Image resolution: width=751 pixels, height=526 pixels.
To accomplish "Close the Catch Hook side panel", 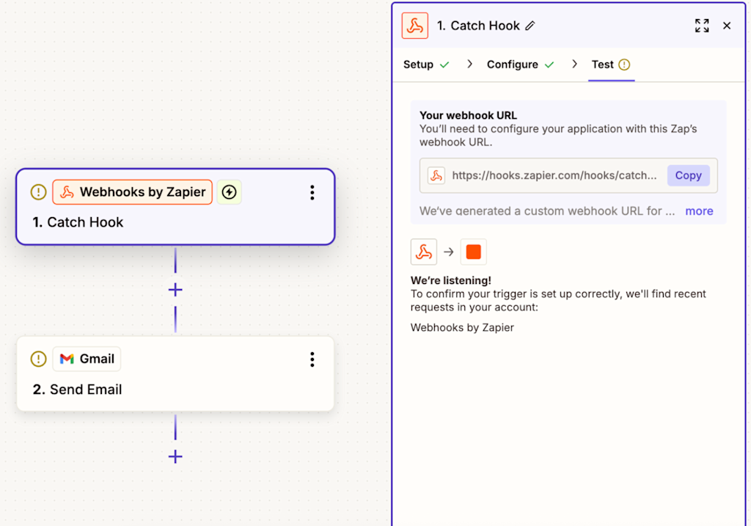I will click(727, 26).
